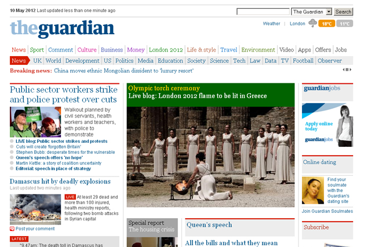Viewport: 371px width, 247px height.
Task: Open the Law subsection tab
Action: tap(255, 61)
